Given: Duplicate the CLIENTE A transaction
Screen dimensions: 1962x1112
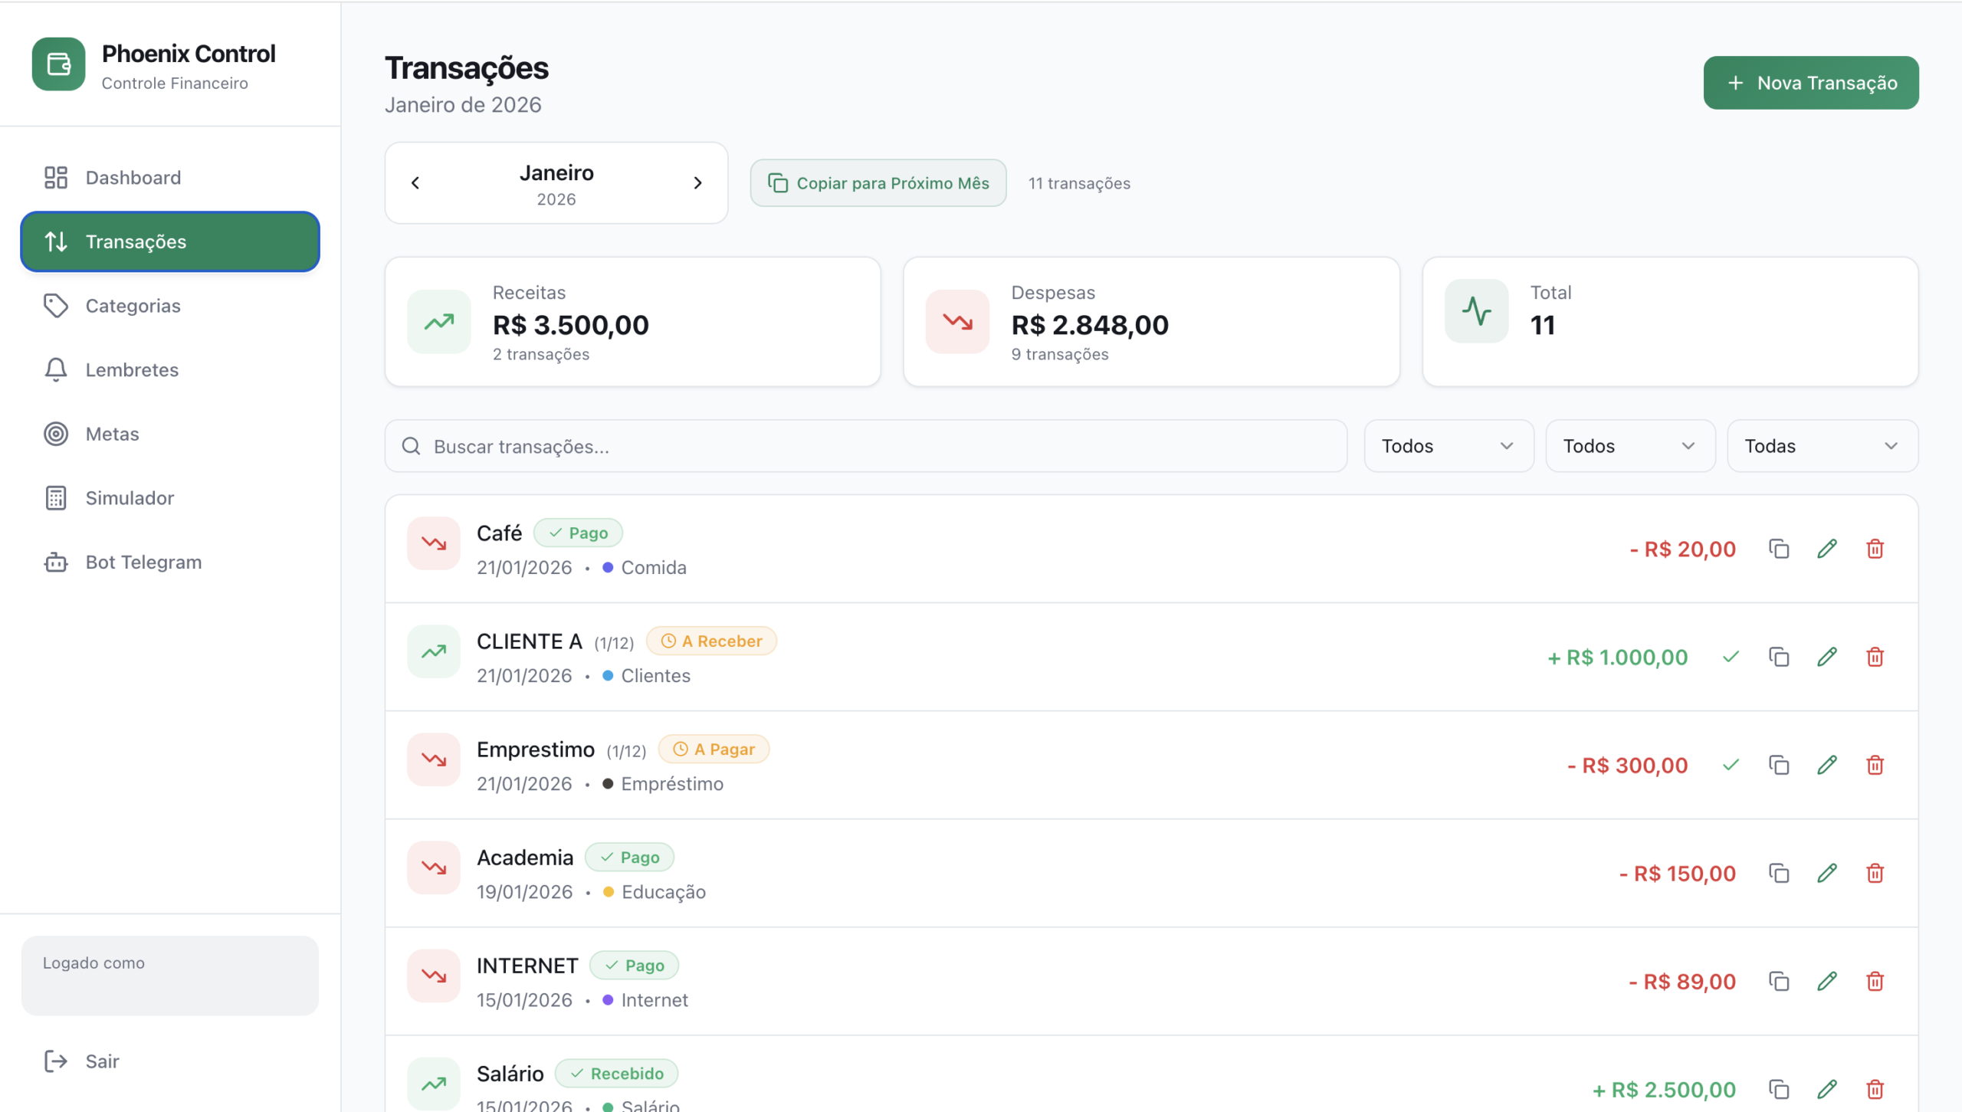Looking at the screenshot, I should point(1779,658).
